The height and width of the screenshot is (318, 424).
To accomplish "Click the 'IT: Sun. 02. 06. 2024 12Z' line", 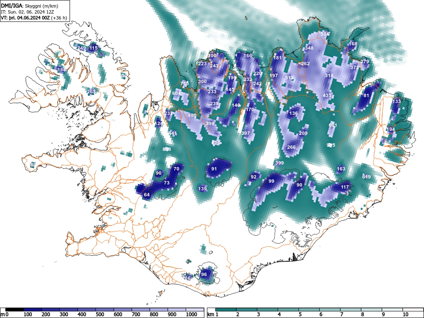I will point(28,12).
